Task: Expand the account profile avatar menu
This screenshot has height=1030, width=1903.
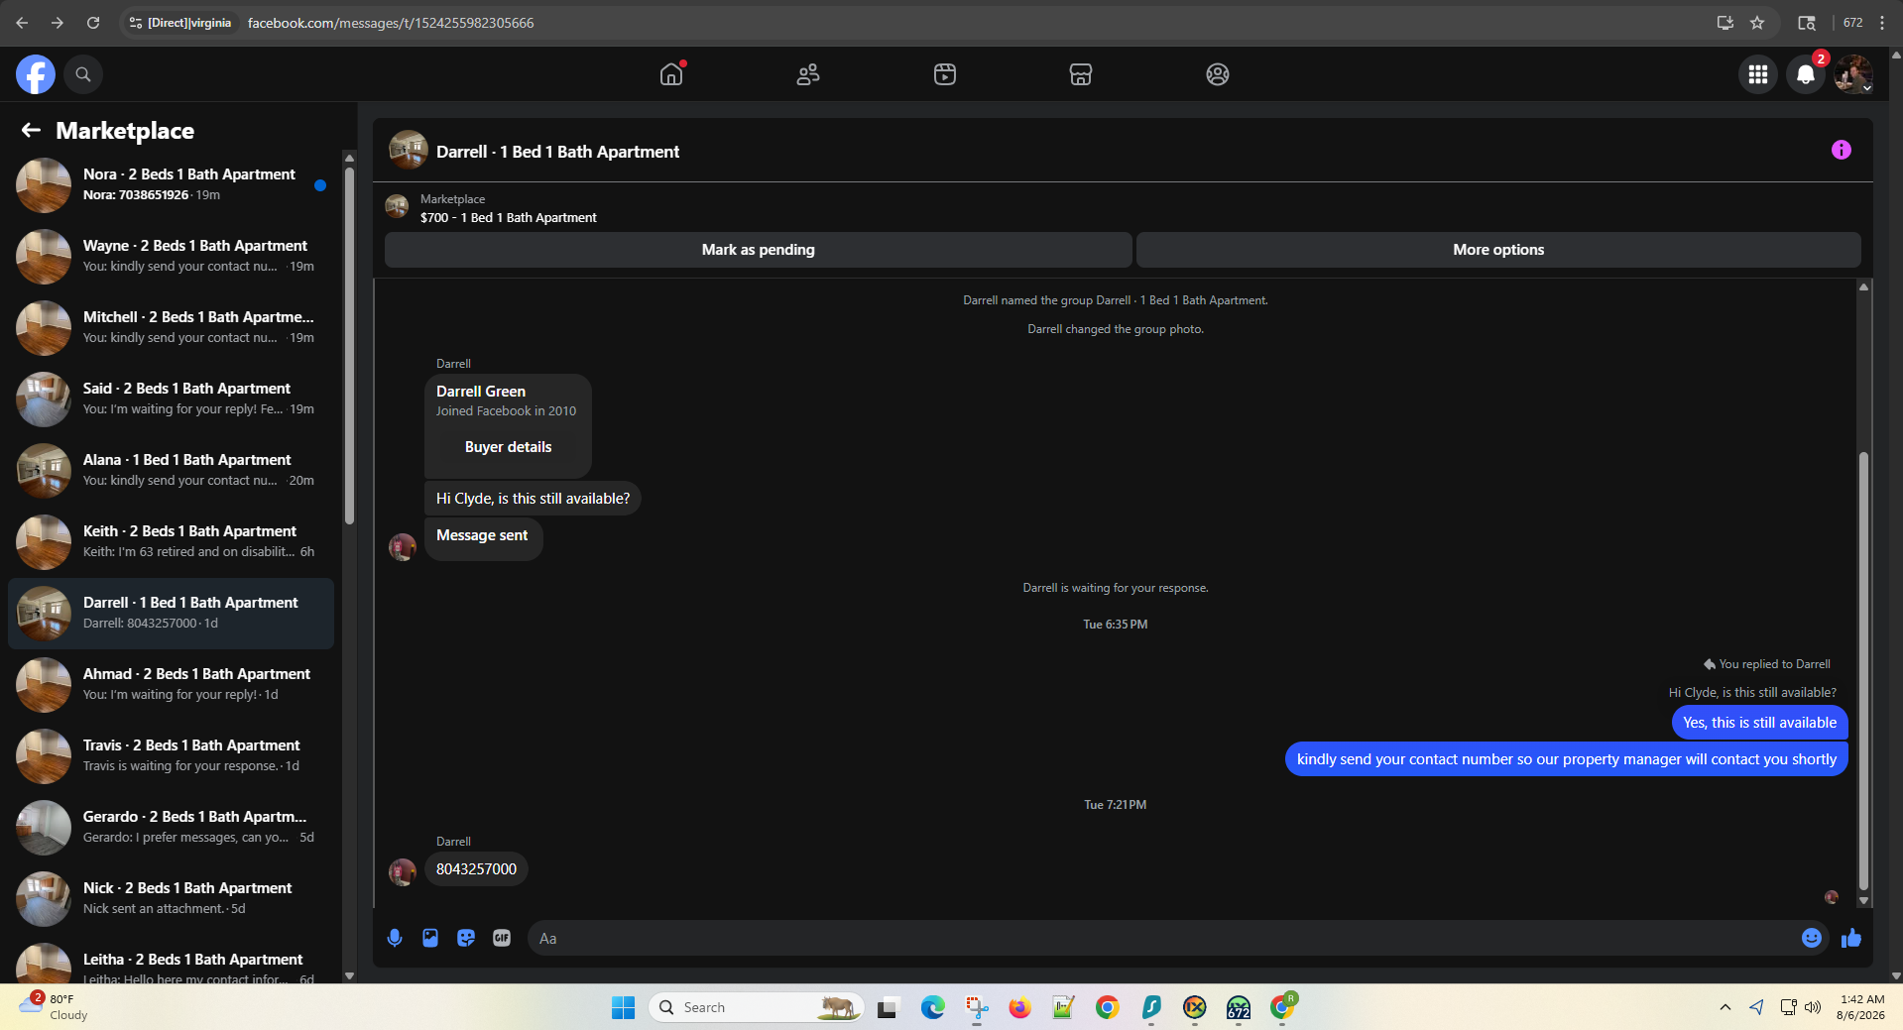Action: pyautogui.click(x=1853, y=74)
